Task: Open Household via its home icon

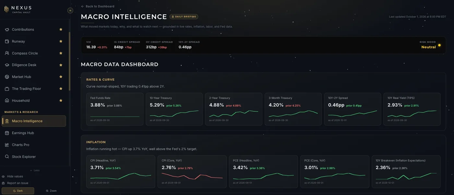Action: point(7,100)
